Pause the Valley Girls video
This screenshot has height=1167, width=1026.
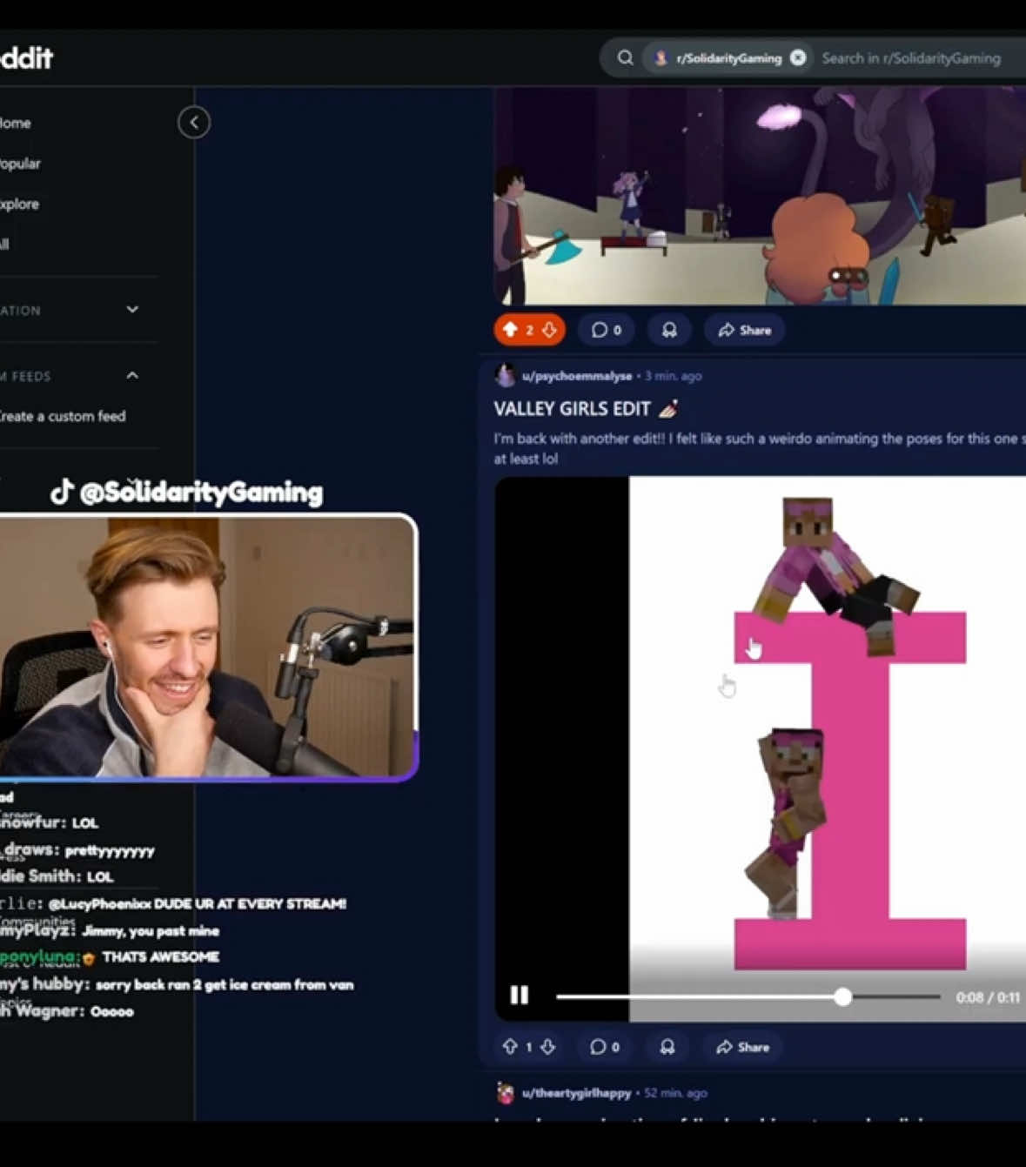520,995
